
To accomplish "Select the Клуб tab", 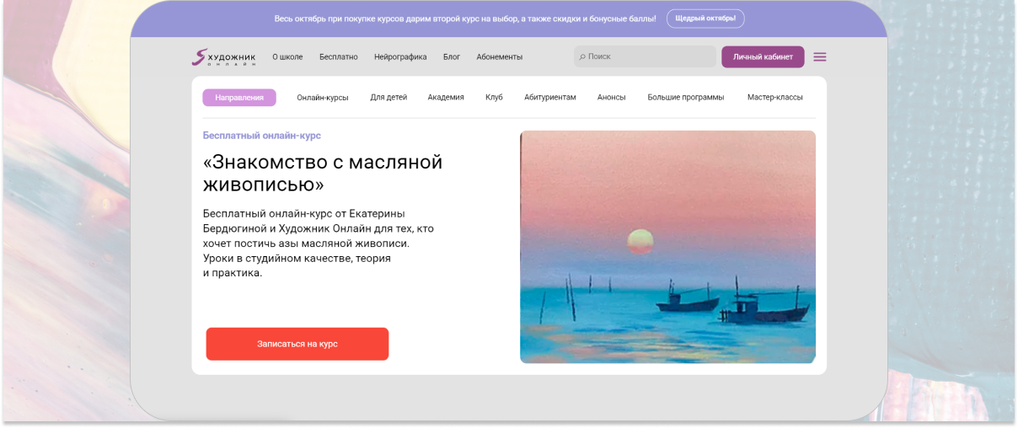I will (x=494, y=98).
